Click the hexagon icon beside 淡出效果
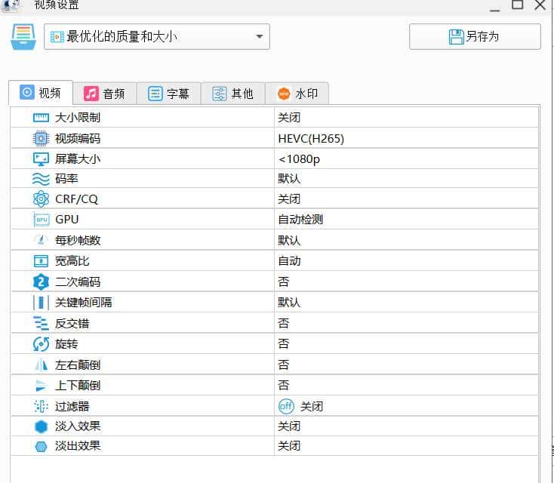554x483 pixels. coord(41,447)
